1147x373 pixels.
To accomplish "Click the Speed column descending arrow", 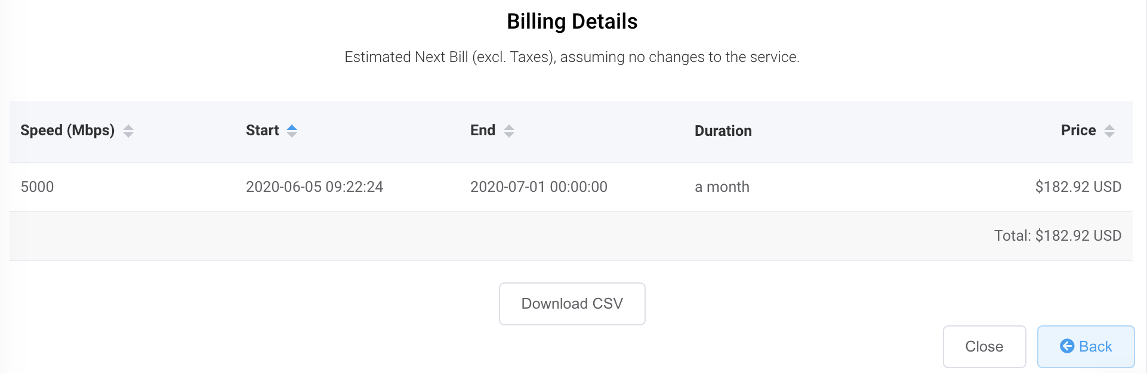I will (x=128, y=134).
